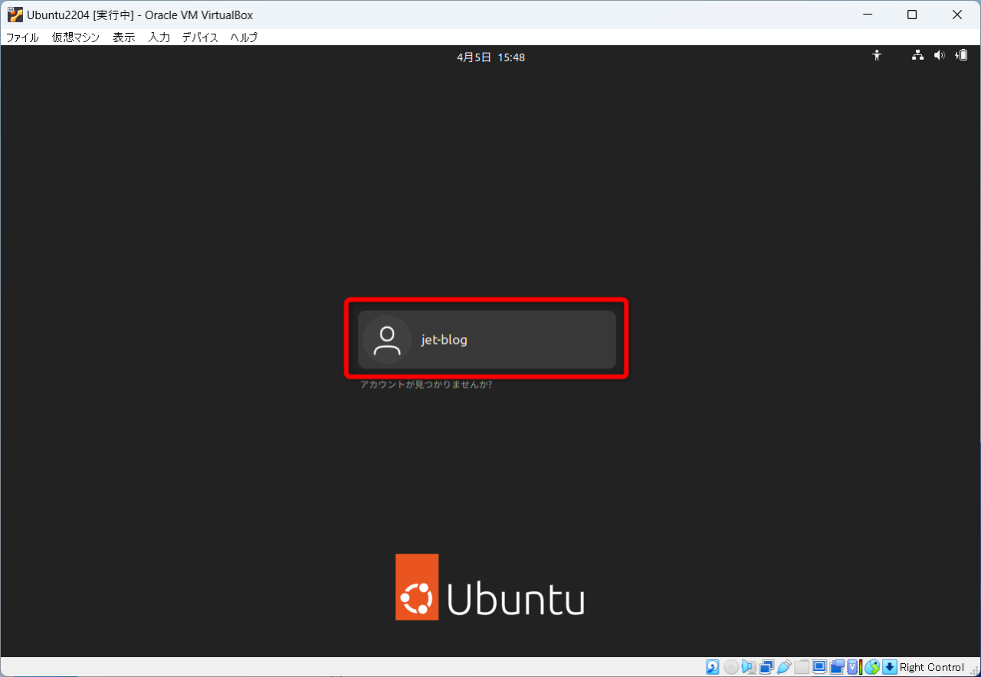Open the clock menu showing 4月5日 15:48
Screen dimensions: 981x677
pyautogui.click(x=490, y=57)
